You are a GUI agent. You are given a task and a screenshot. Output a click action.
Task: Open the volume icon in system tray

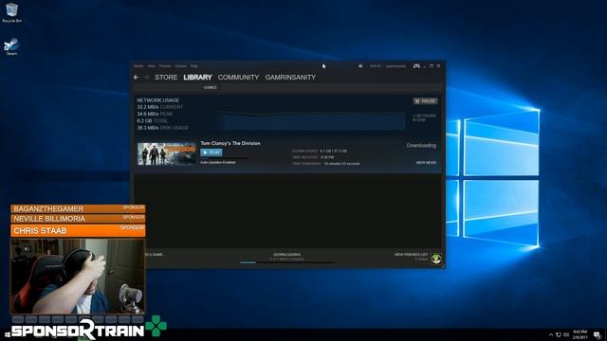click(566, 334)
